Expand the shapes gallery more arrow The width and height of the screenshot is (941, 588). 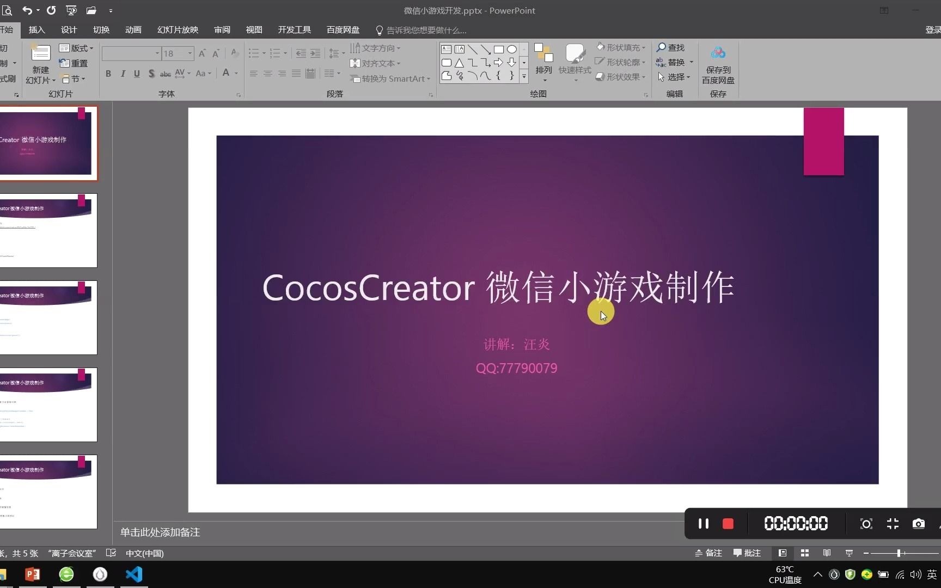pos(524,76)
